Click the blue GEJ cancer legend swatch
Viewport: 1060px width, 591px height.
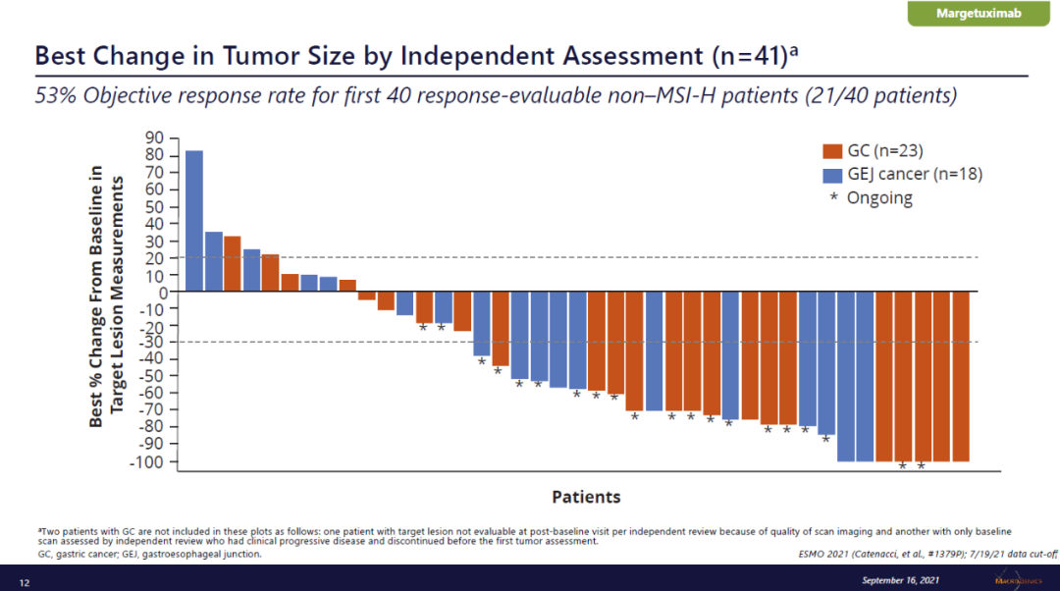[x=832, y=175]
